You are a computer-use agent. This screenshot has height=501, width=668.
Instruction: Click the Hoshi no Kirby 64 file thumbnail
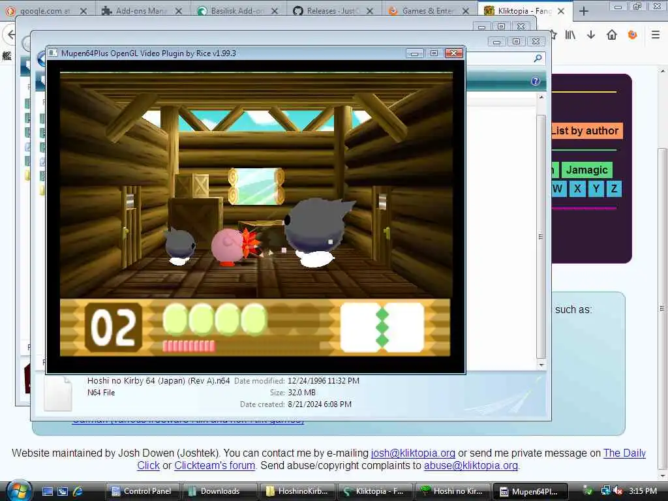(x=58, y=393)
